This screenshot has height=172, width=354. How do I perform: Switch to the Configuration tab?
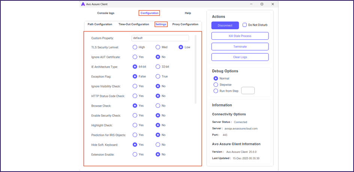pyautogui.click(x=149, y=13)
